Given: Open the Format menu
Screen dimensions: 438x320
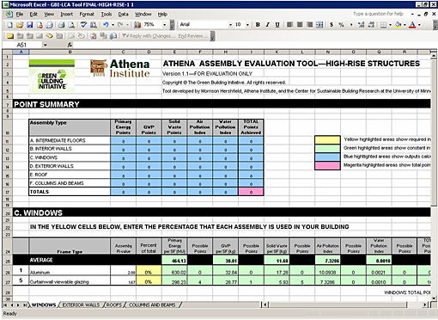Looking at the screenshot, I should (x=87, y=14).
